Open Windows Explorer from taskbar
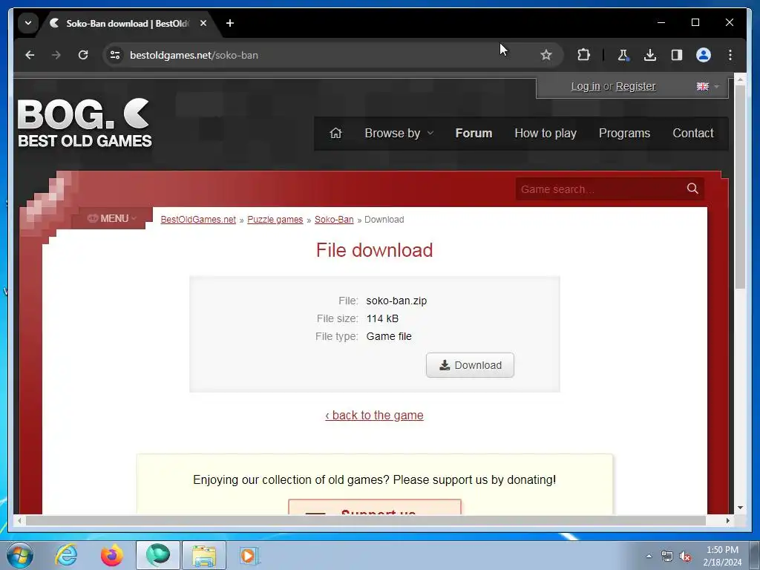 pyautogui.click(x=204, y=555)
